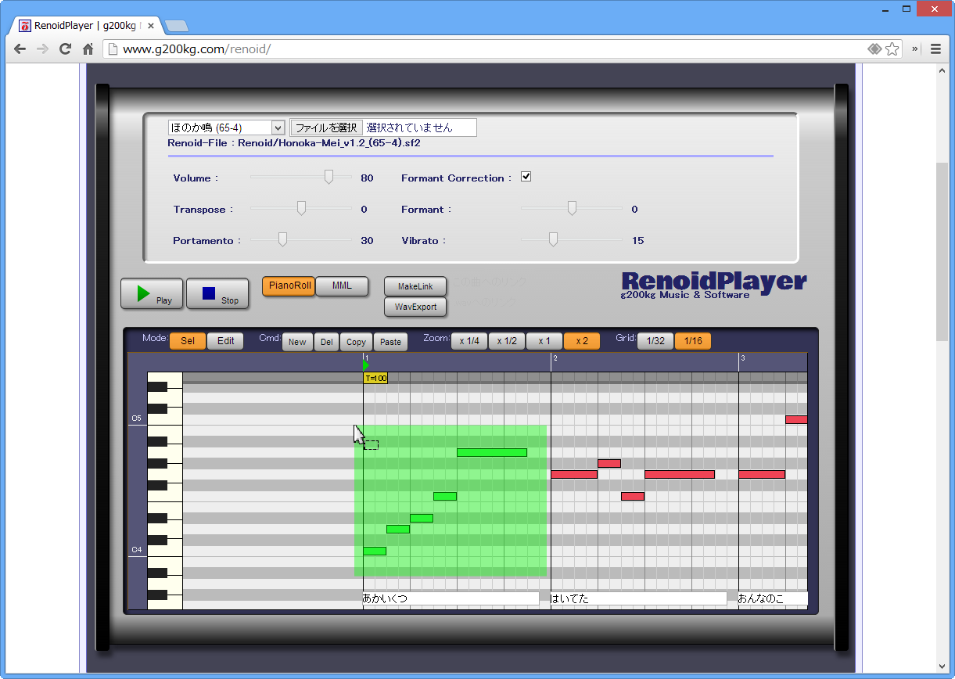
Task: Click the browser forward arrow
Action: coord(42,48)
